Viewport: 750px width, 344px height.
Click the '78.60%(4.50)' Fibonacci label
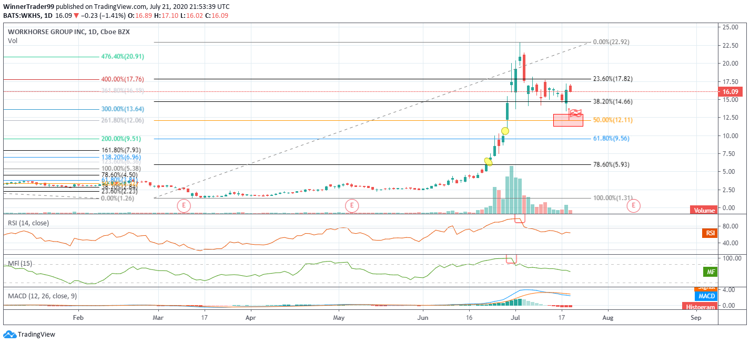[119, 175]
